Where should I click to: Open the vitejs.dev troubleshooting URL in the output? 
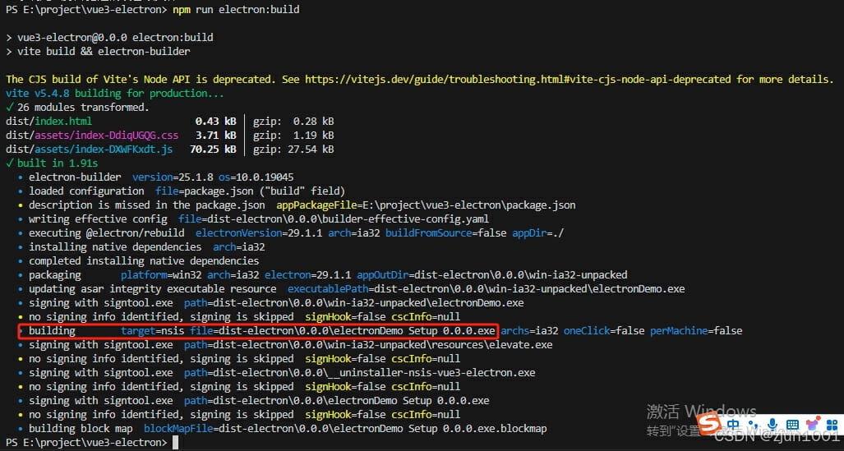point(518,79)
